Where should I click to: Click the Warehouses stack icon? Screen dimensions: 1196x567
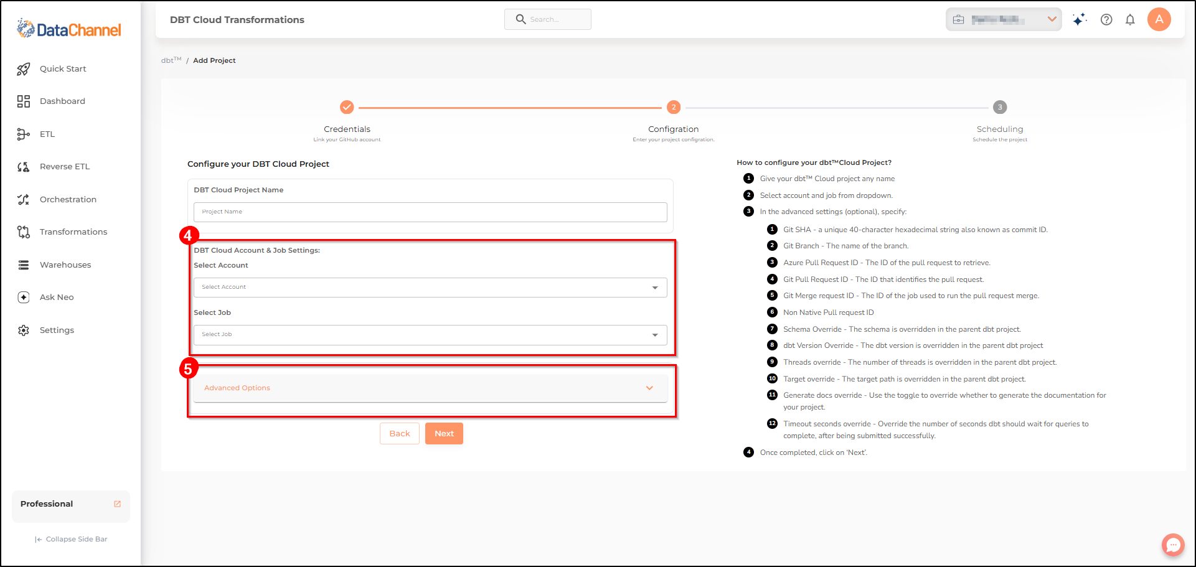pos(24,265)
